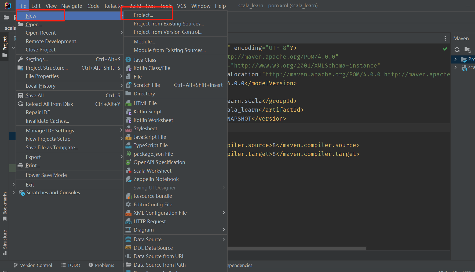Click the Open folder toolbar icon
Screen dimensions: 475x272
6,18
